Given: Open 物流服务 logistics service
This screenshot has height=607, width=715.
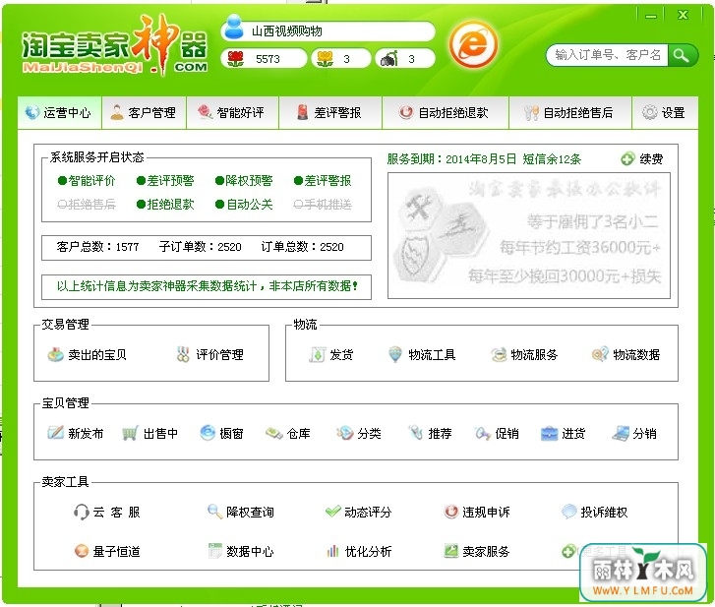Looking at the screenshot, I should point(524,354).
